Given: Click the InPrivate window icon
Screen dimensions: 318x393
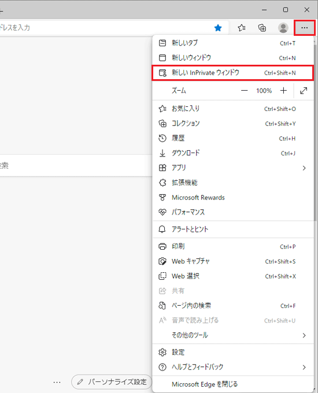Looking at the screenshot, I should click(x=162, y=73).
